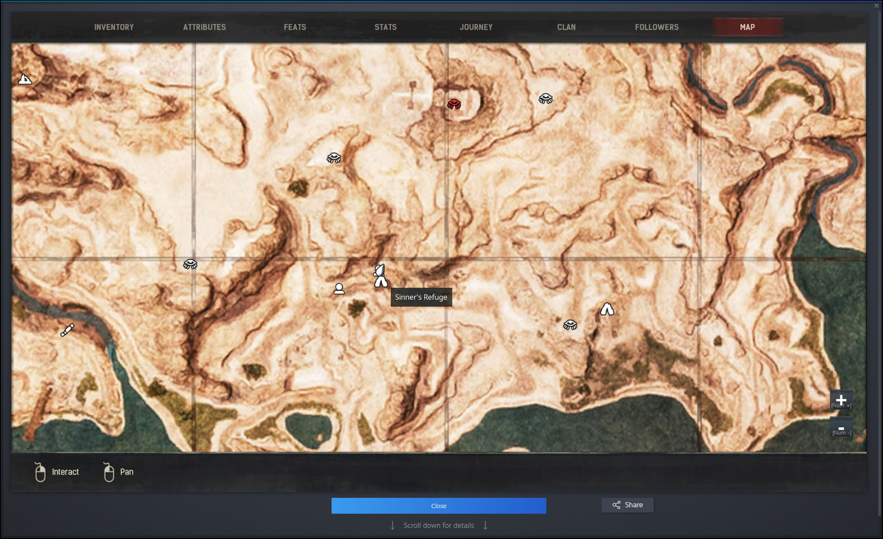Image resolution: width=883 pixels, height=539 pixels.
Task: Open the Inventory tab
Action: point(114,27)
